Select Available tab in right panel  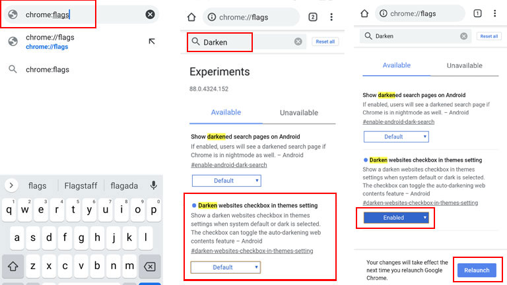tap(396, 65)
